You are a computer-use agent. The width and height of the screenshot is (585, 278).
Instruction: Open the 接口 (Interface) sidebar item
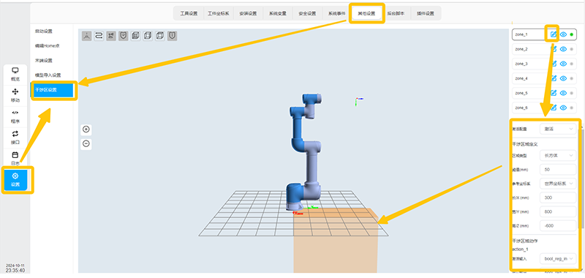[15, 138]
